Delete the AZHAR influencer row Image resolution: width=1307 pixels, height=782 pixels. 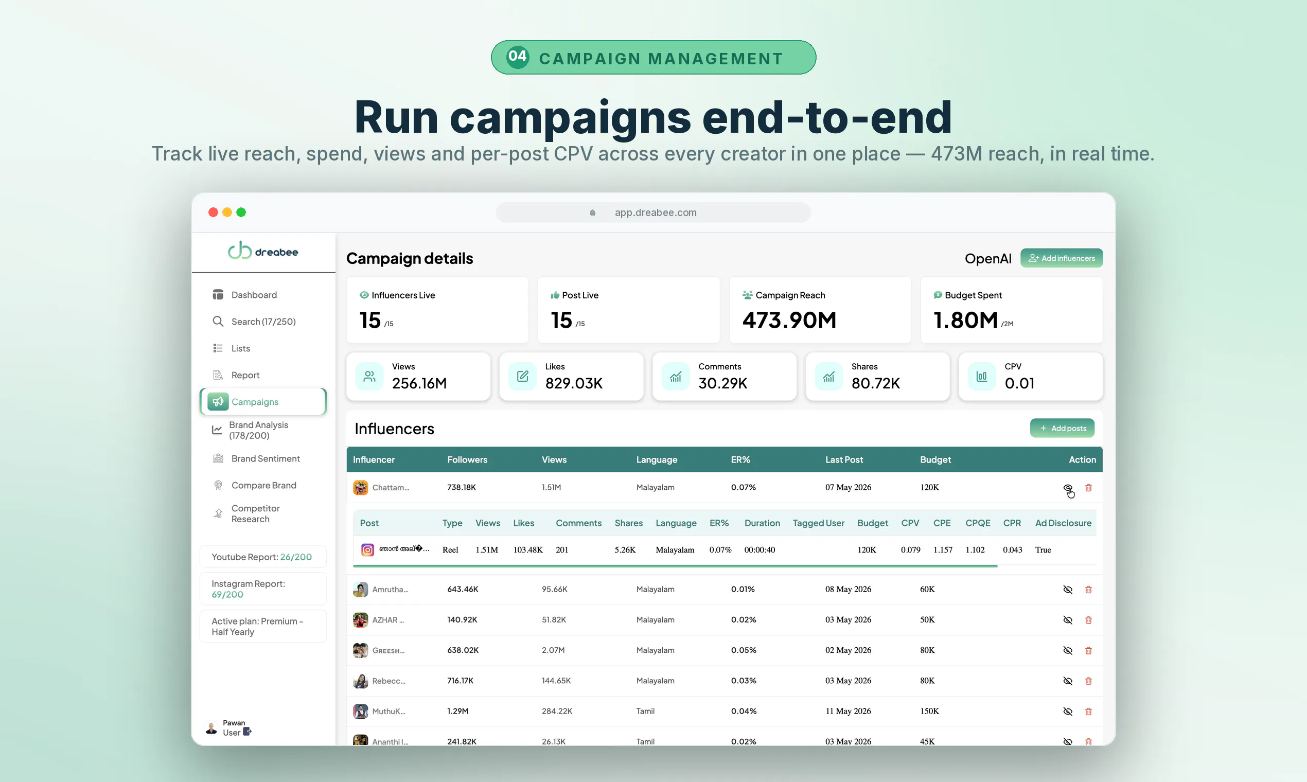[x=1088, y=620]
